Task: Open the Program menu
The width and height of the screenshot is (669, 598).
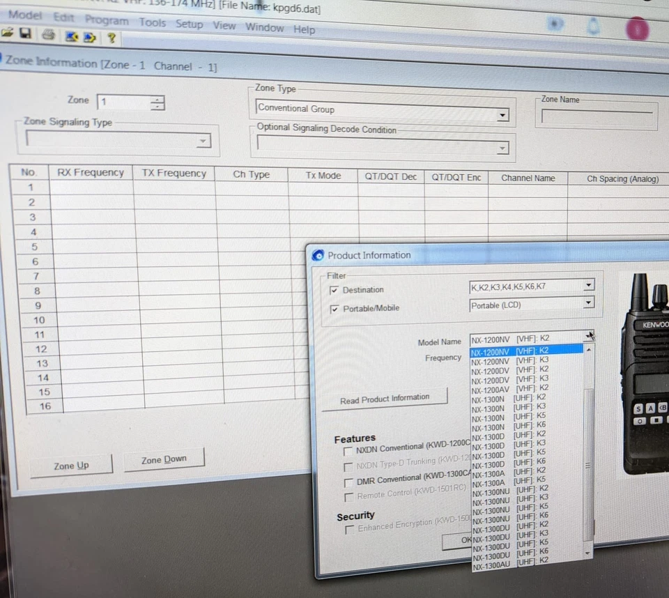Action: point(106,20)
